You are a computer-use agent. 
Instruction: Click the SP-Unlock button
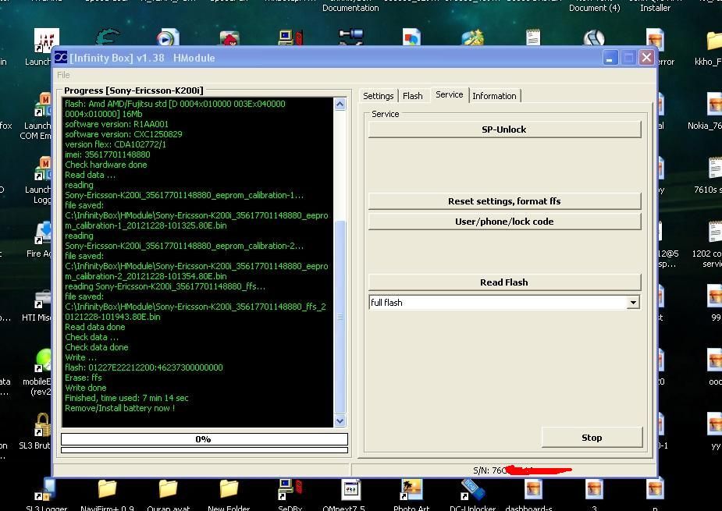pos(504,130)
